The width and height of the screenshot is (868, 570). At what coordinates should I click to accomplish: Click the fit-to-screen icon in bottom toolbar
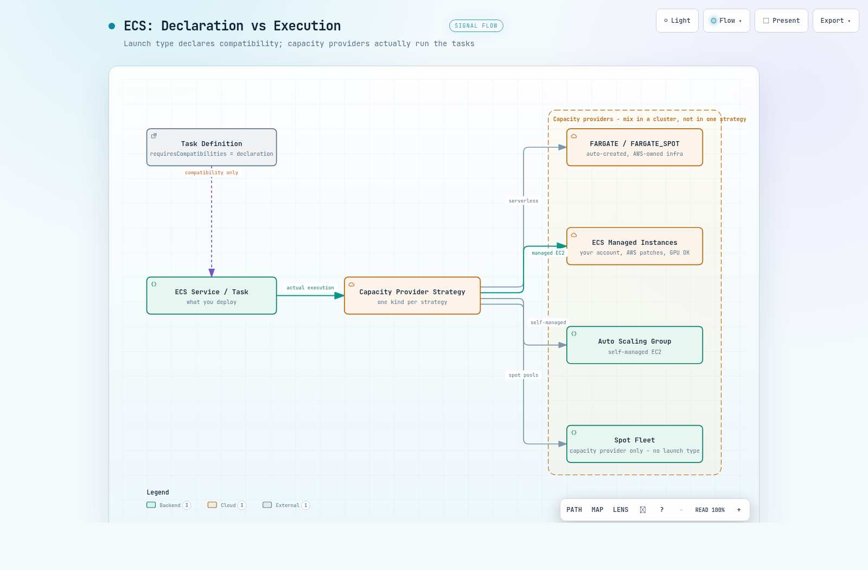click(x=643, y=510)
